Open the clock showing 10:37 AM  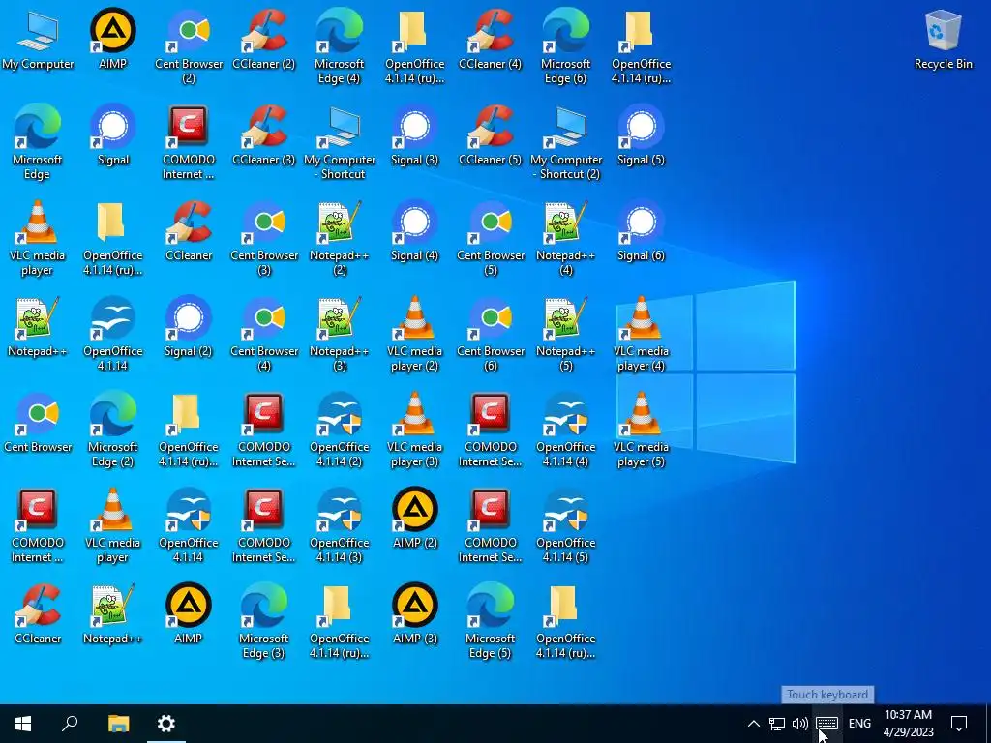[908, 724]
